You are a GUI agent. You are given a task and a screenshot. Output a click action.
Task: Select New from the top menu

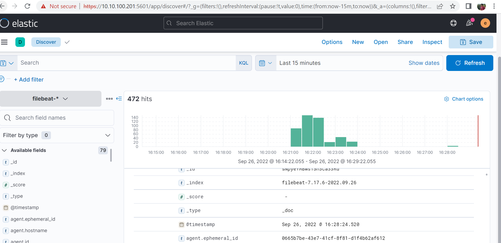tap(358, 42)
